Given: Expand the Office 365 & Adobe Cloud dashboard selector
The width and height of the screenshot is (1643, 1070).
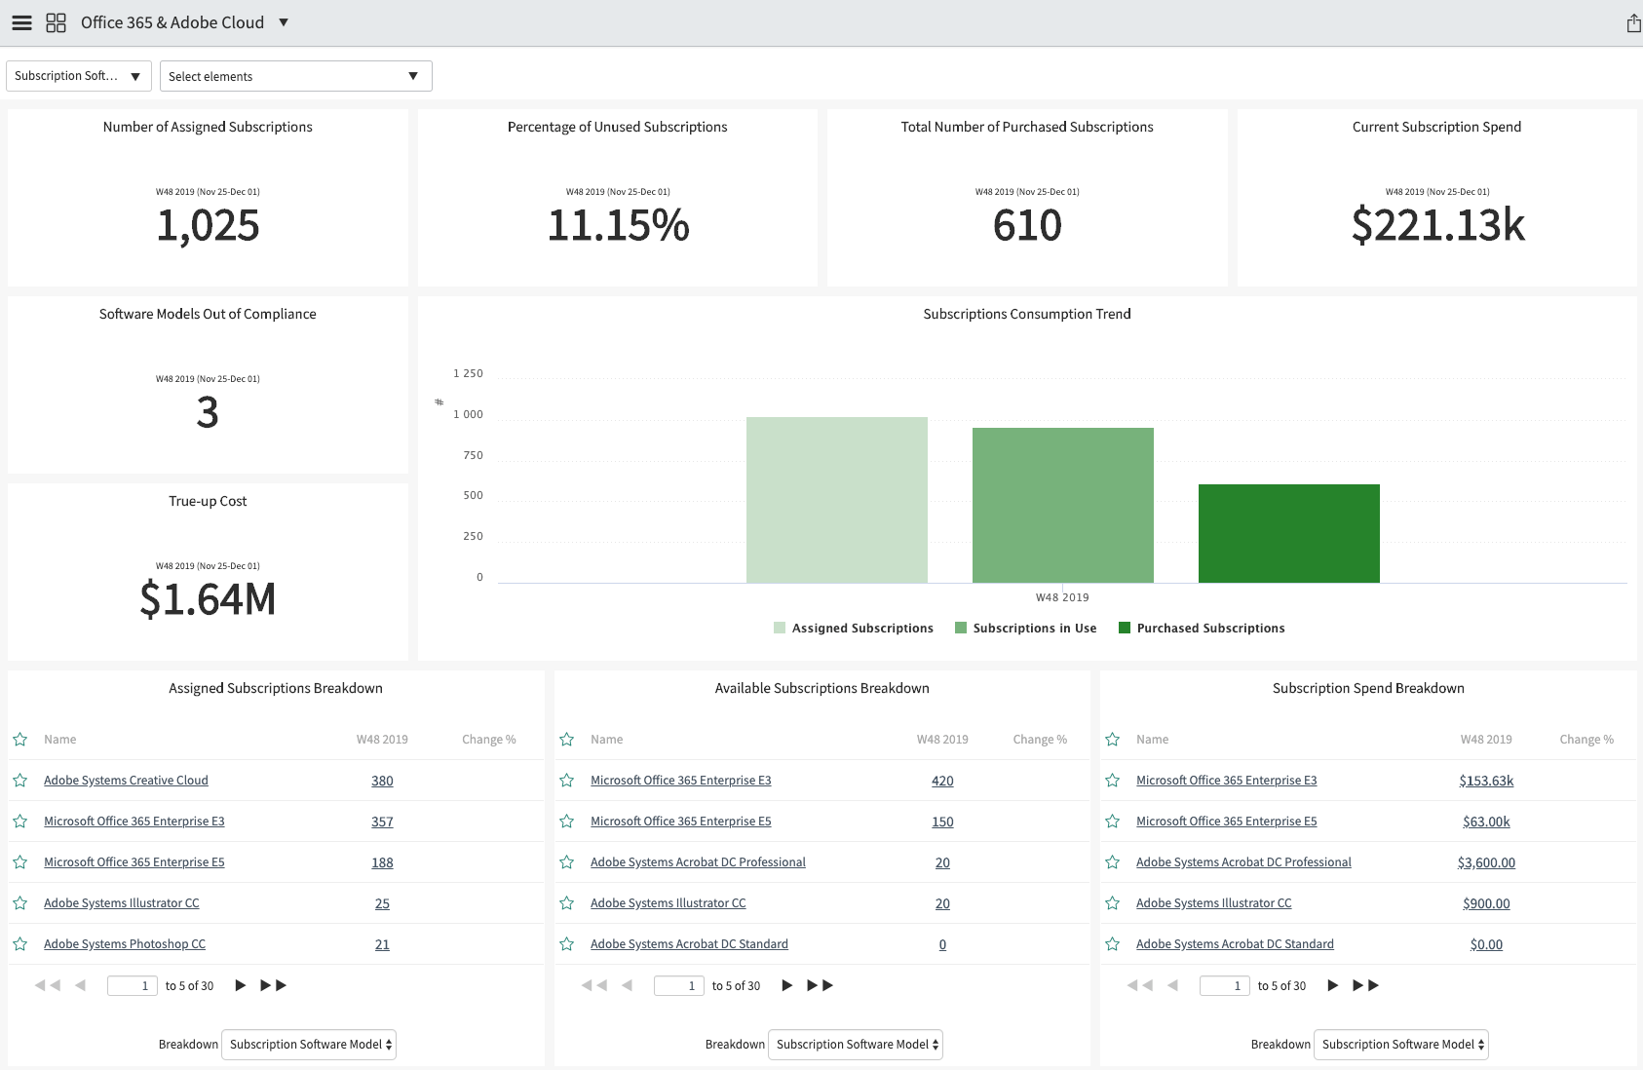Looking at the screenshot, I should click(284, 22).
